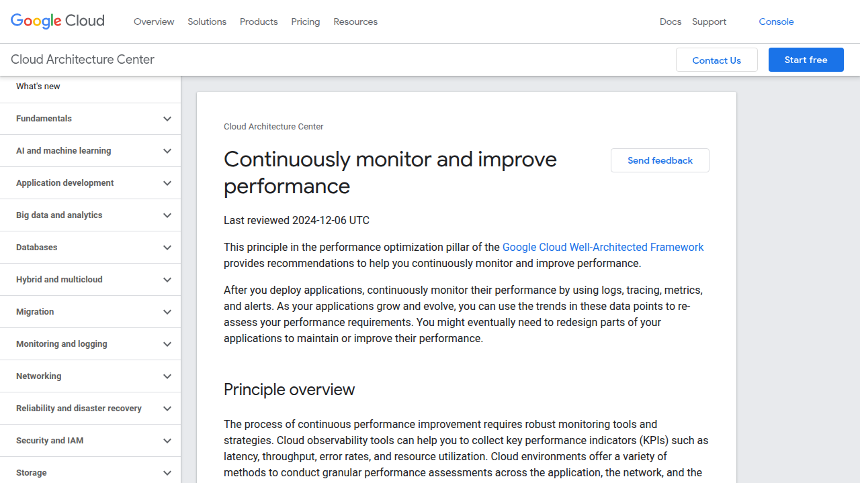
Task: Open the Support link
Action: tap(709, 21)
